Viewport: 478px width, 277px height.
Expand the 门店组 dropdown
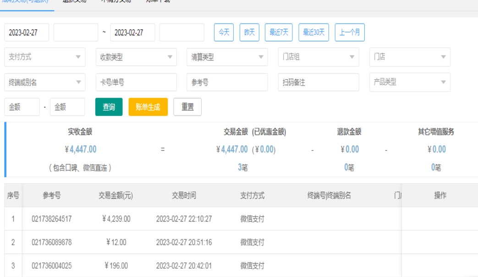[319, 57]
